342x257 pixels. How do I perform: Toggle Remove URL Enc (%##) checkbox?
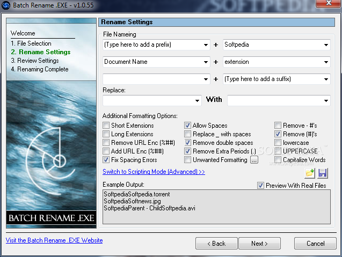(x=106, y=143)
